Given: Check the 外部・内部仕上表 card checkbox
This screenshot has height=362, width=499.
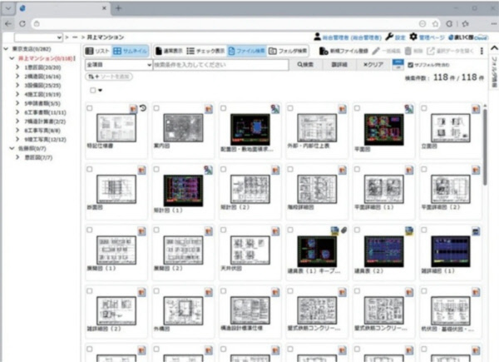Looking at the screenshot, I should tap(290, 108).
